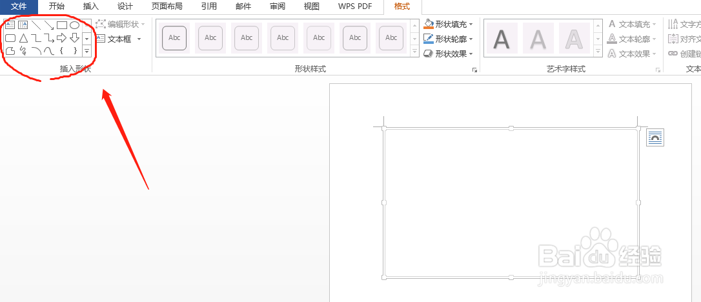Viewport: 701px width, 302px height.
Task: Apply the light gray shadowed WordArt style
Action: pyautogui.click(x=538, y=39)
